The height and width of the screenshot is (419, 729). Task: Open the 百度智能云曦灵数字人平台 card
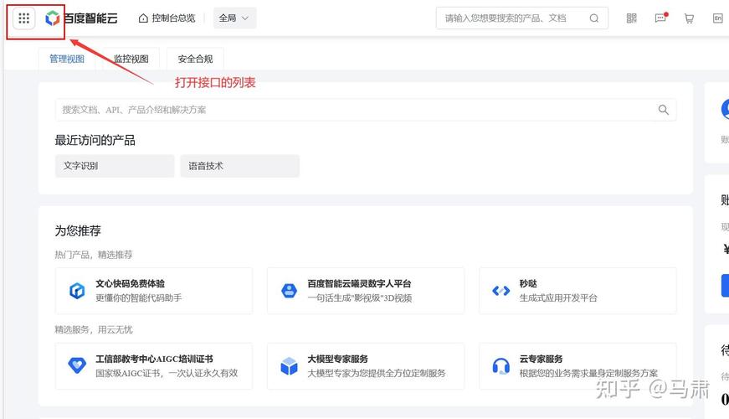click(366, 291)
